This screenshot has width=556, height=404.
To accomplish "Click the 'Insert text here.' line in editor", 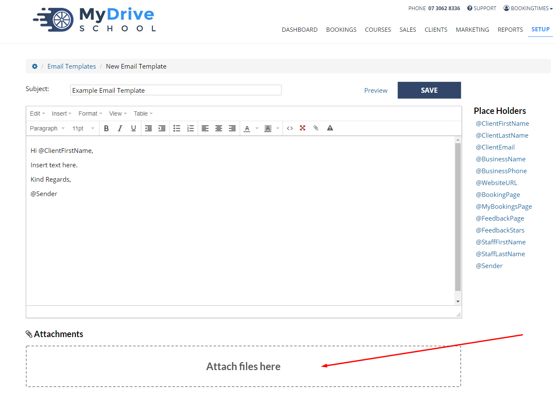I will click(54, 165).
